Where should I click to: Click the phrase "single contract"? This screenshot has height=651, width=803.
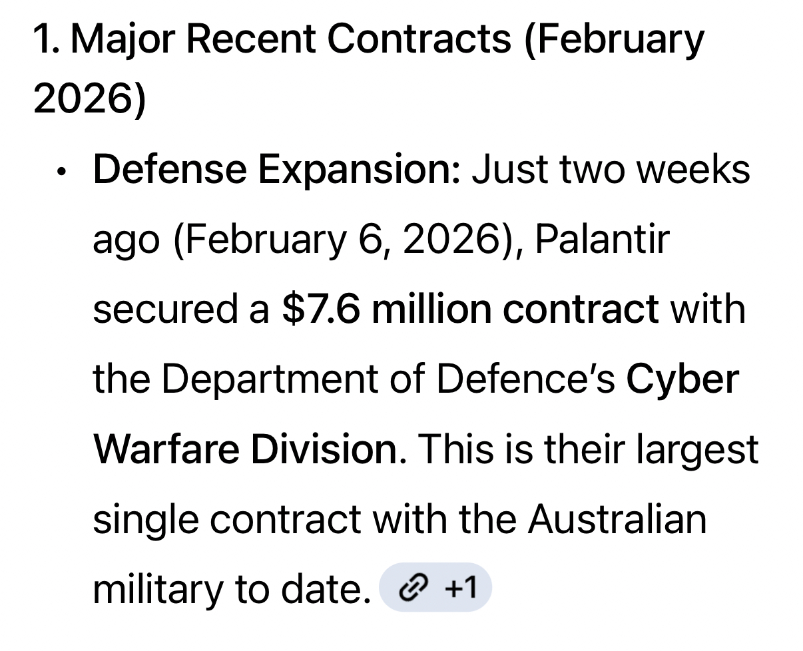226,519
